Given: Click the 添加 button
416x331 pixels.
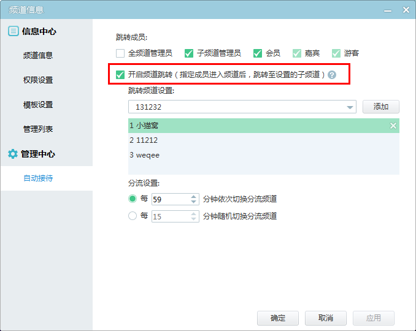Looking at the screenshot, I should click(380, 107).
